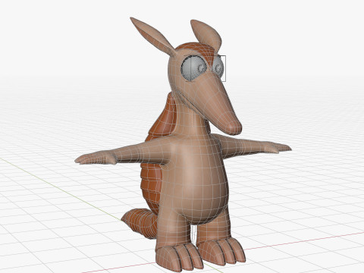Click the tip of the armadillo's snout
This screenshot has height=273, width=364.
click(234, 127)
